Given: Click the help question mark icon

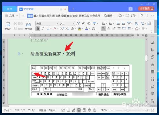Looking at the screenshot, I should coord(142,16).
